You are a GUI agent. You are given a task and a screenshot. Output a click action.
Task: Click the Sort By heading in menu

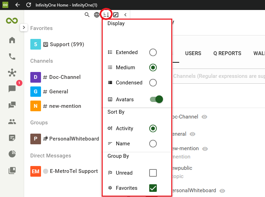tap(116, 112)
